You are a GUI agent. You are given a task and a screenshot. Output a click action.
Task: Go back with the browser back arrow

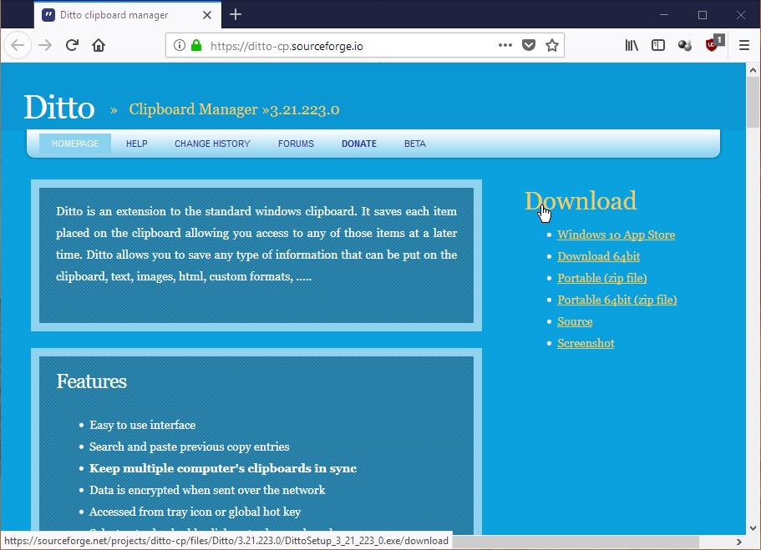(18, 46)
